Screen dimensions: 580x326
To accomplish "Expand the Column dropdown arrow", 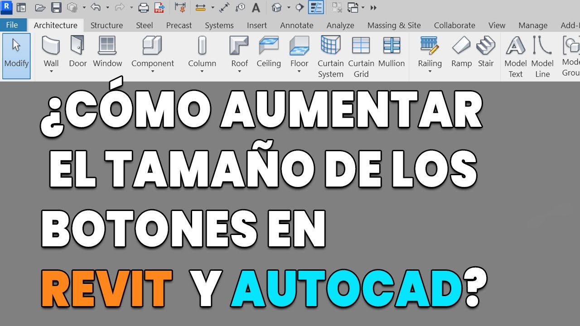I will click(x=202, y=72).
